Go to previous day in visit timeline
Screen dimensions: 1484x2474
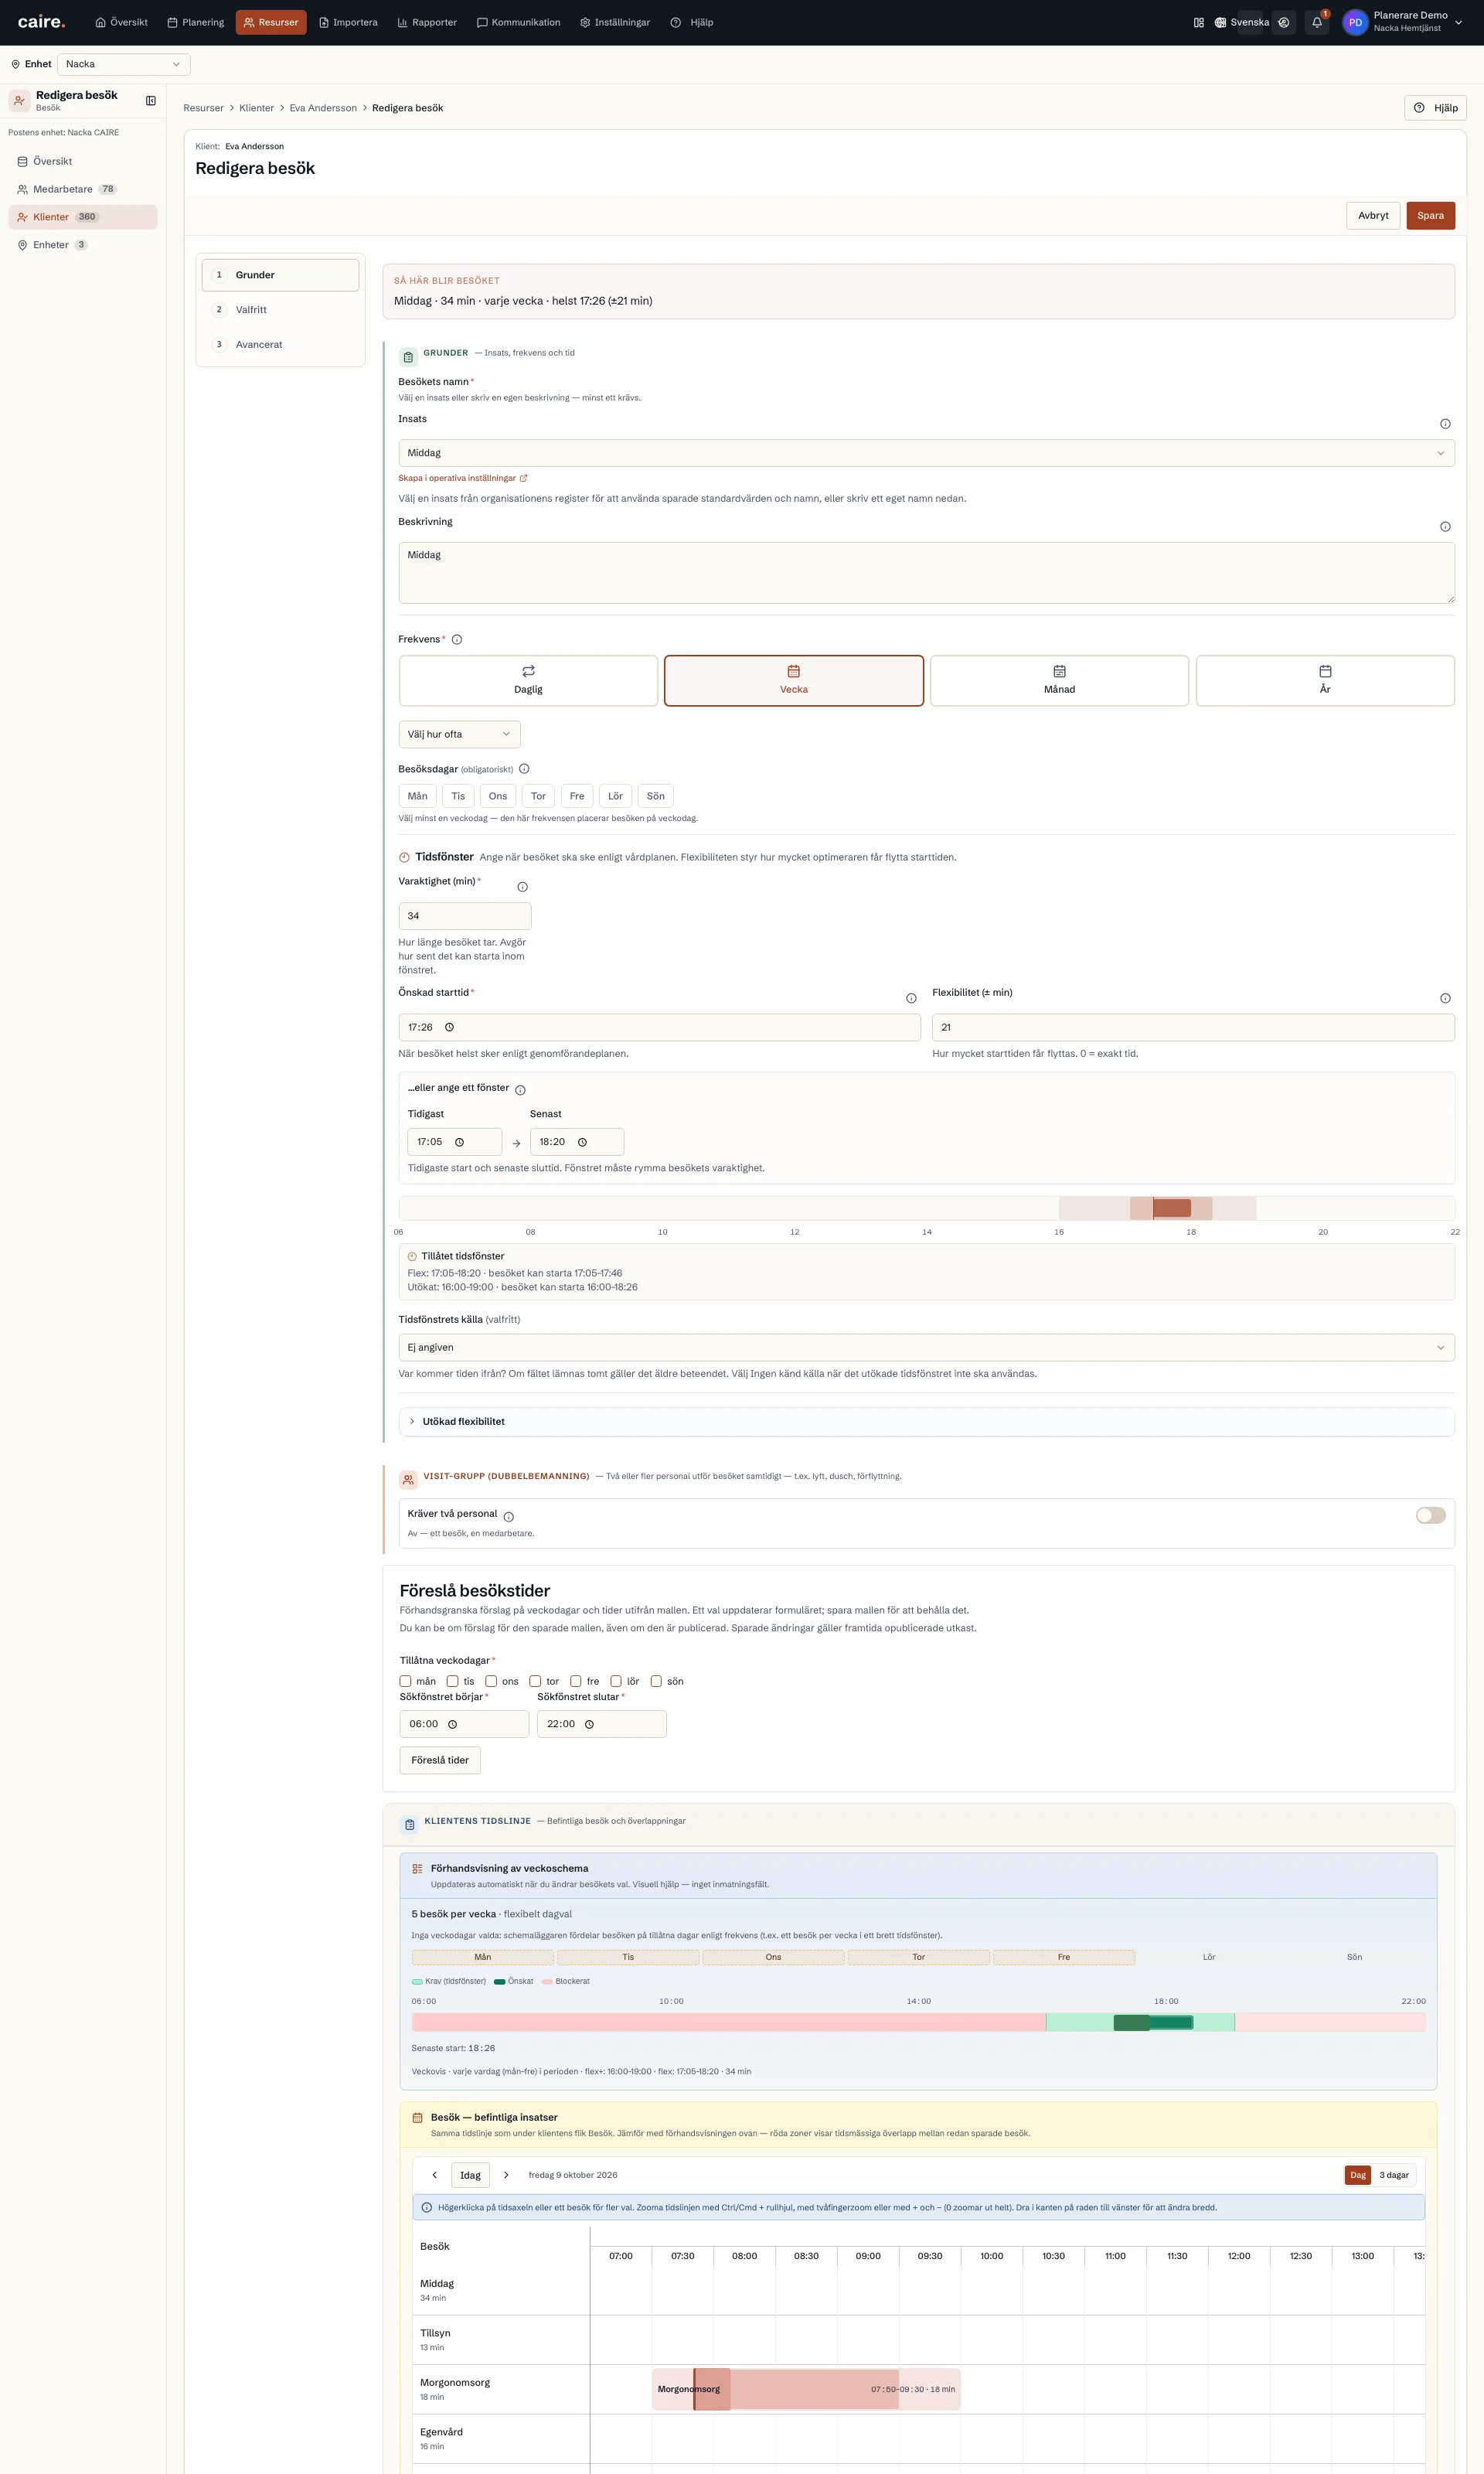tap(434, 2175)
